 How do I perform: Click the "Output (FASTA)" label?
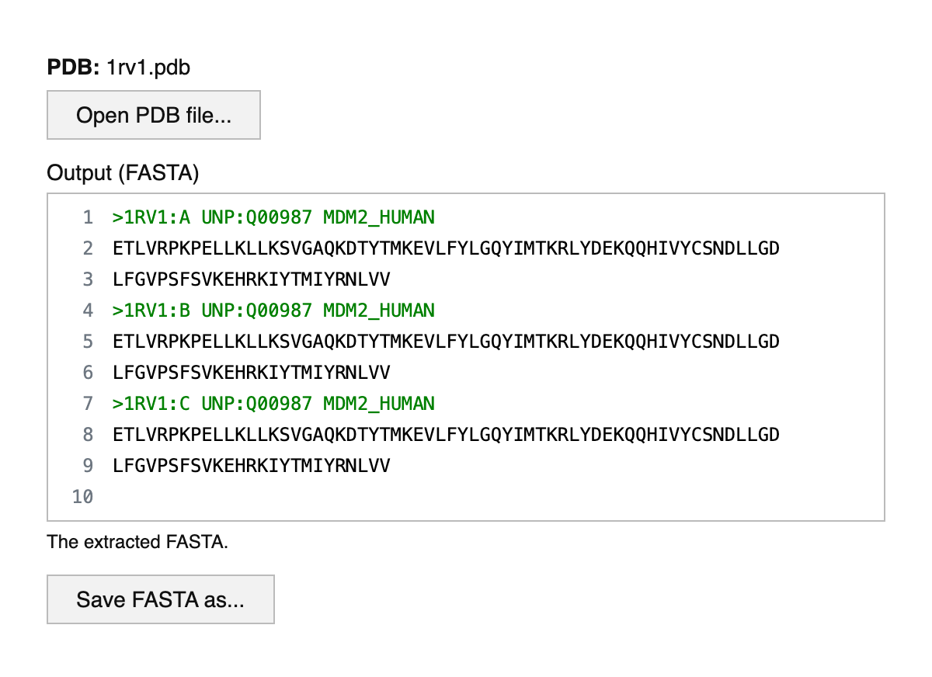coord(123,173)
